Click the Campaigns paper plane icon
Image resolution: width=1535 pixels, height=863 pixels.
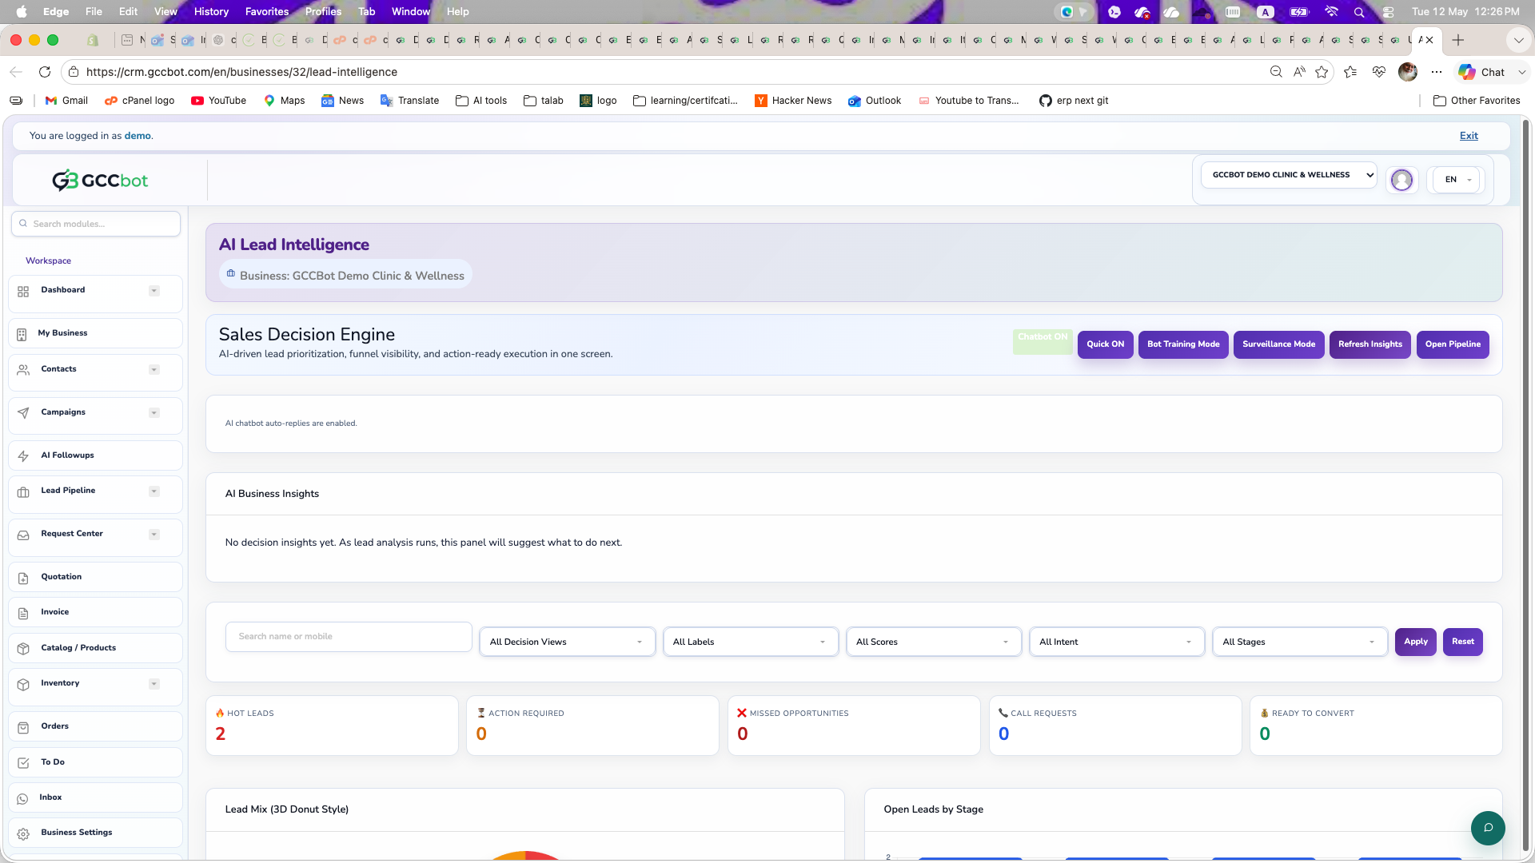pos(23,413)
